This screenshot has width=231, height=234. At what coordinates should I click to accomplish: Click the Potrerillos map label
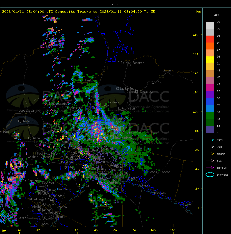click(x=46, y=153)
